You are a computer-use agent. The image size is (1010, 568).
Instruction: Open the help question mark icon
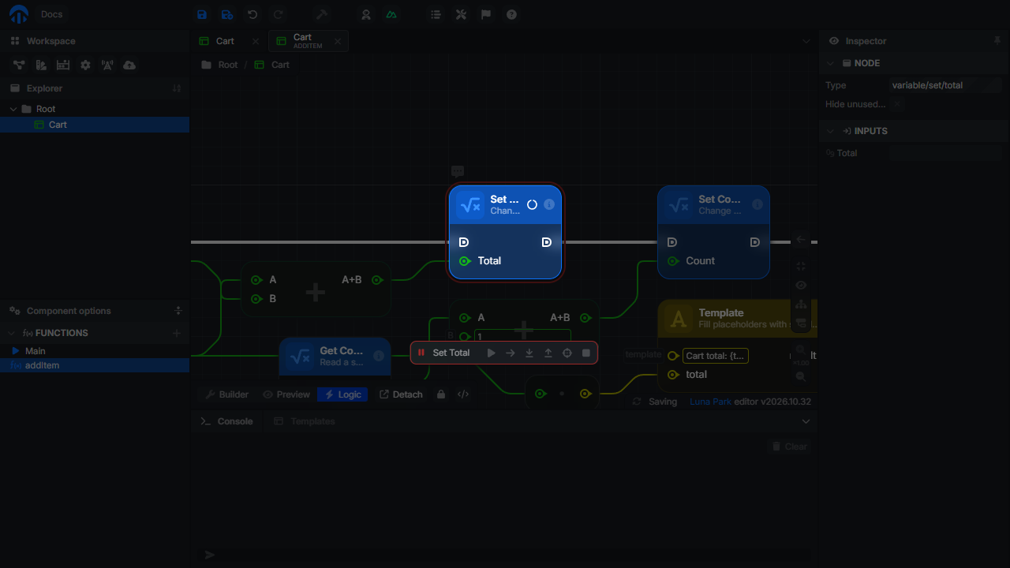[x=512, y=14]
